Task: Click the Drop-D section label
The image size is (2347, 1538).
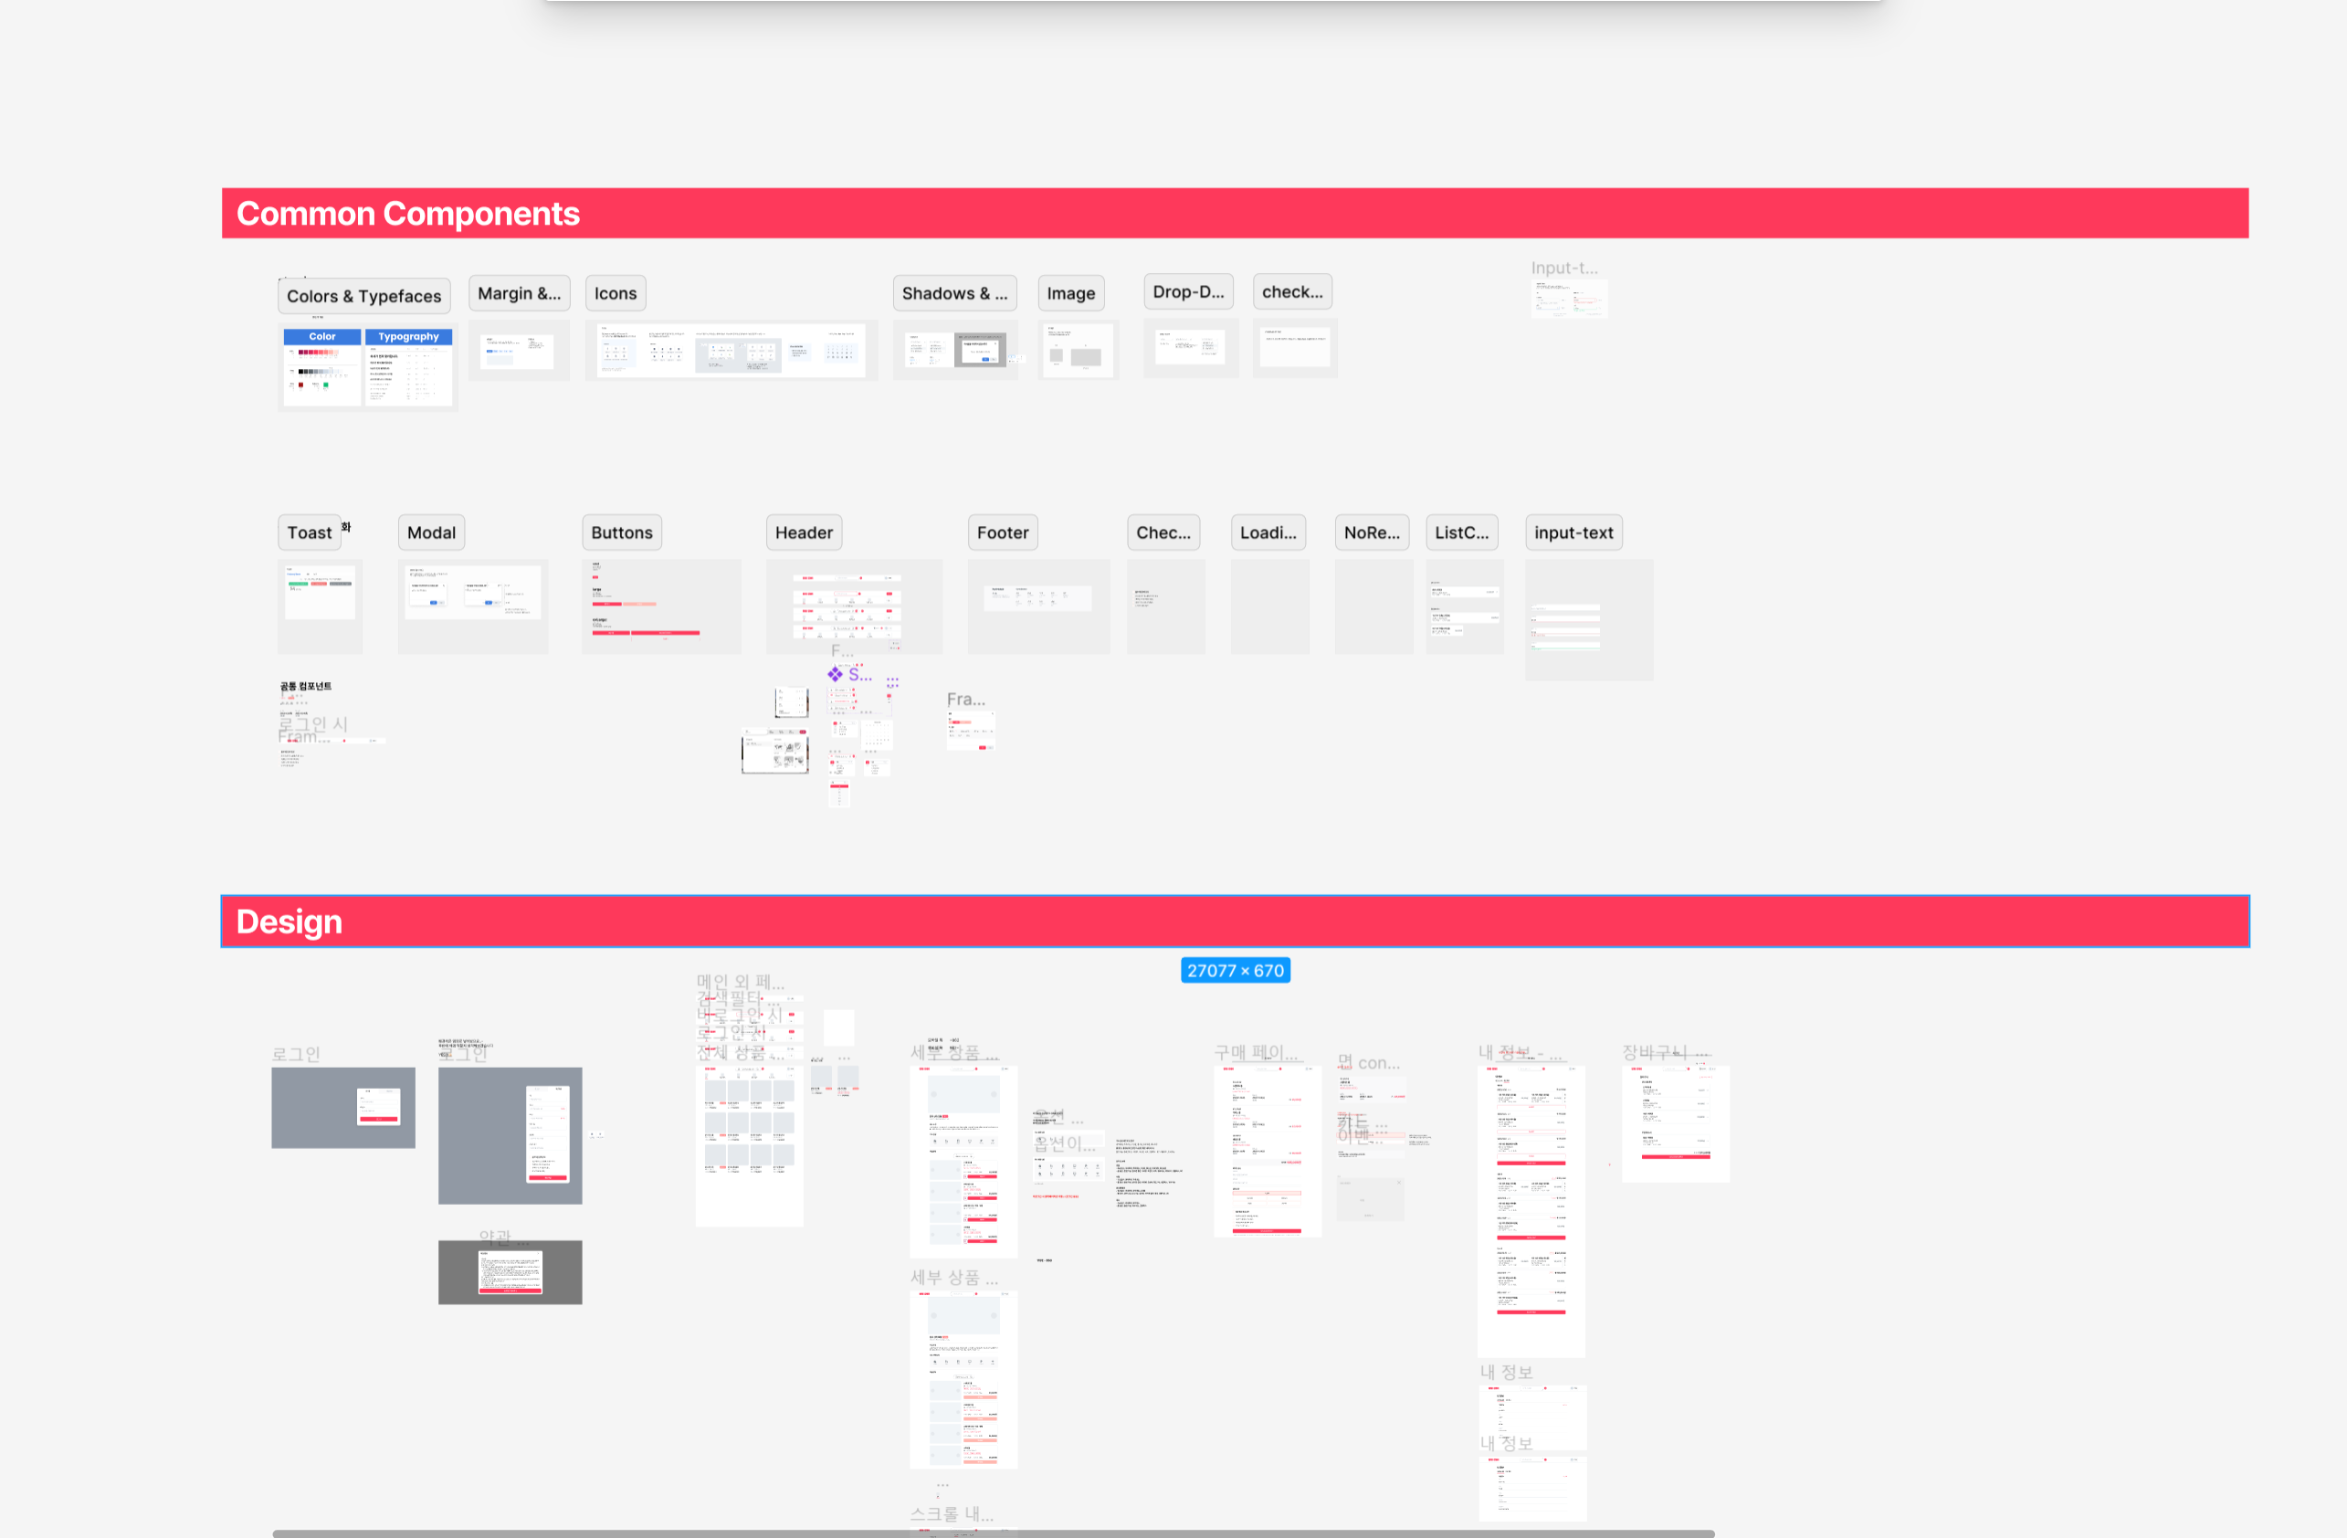Action: (x=1187, y=292)
